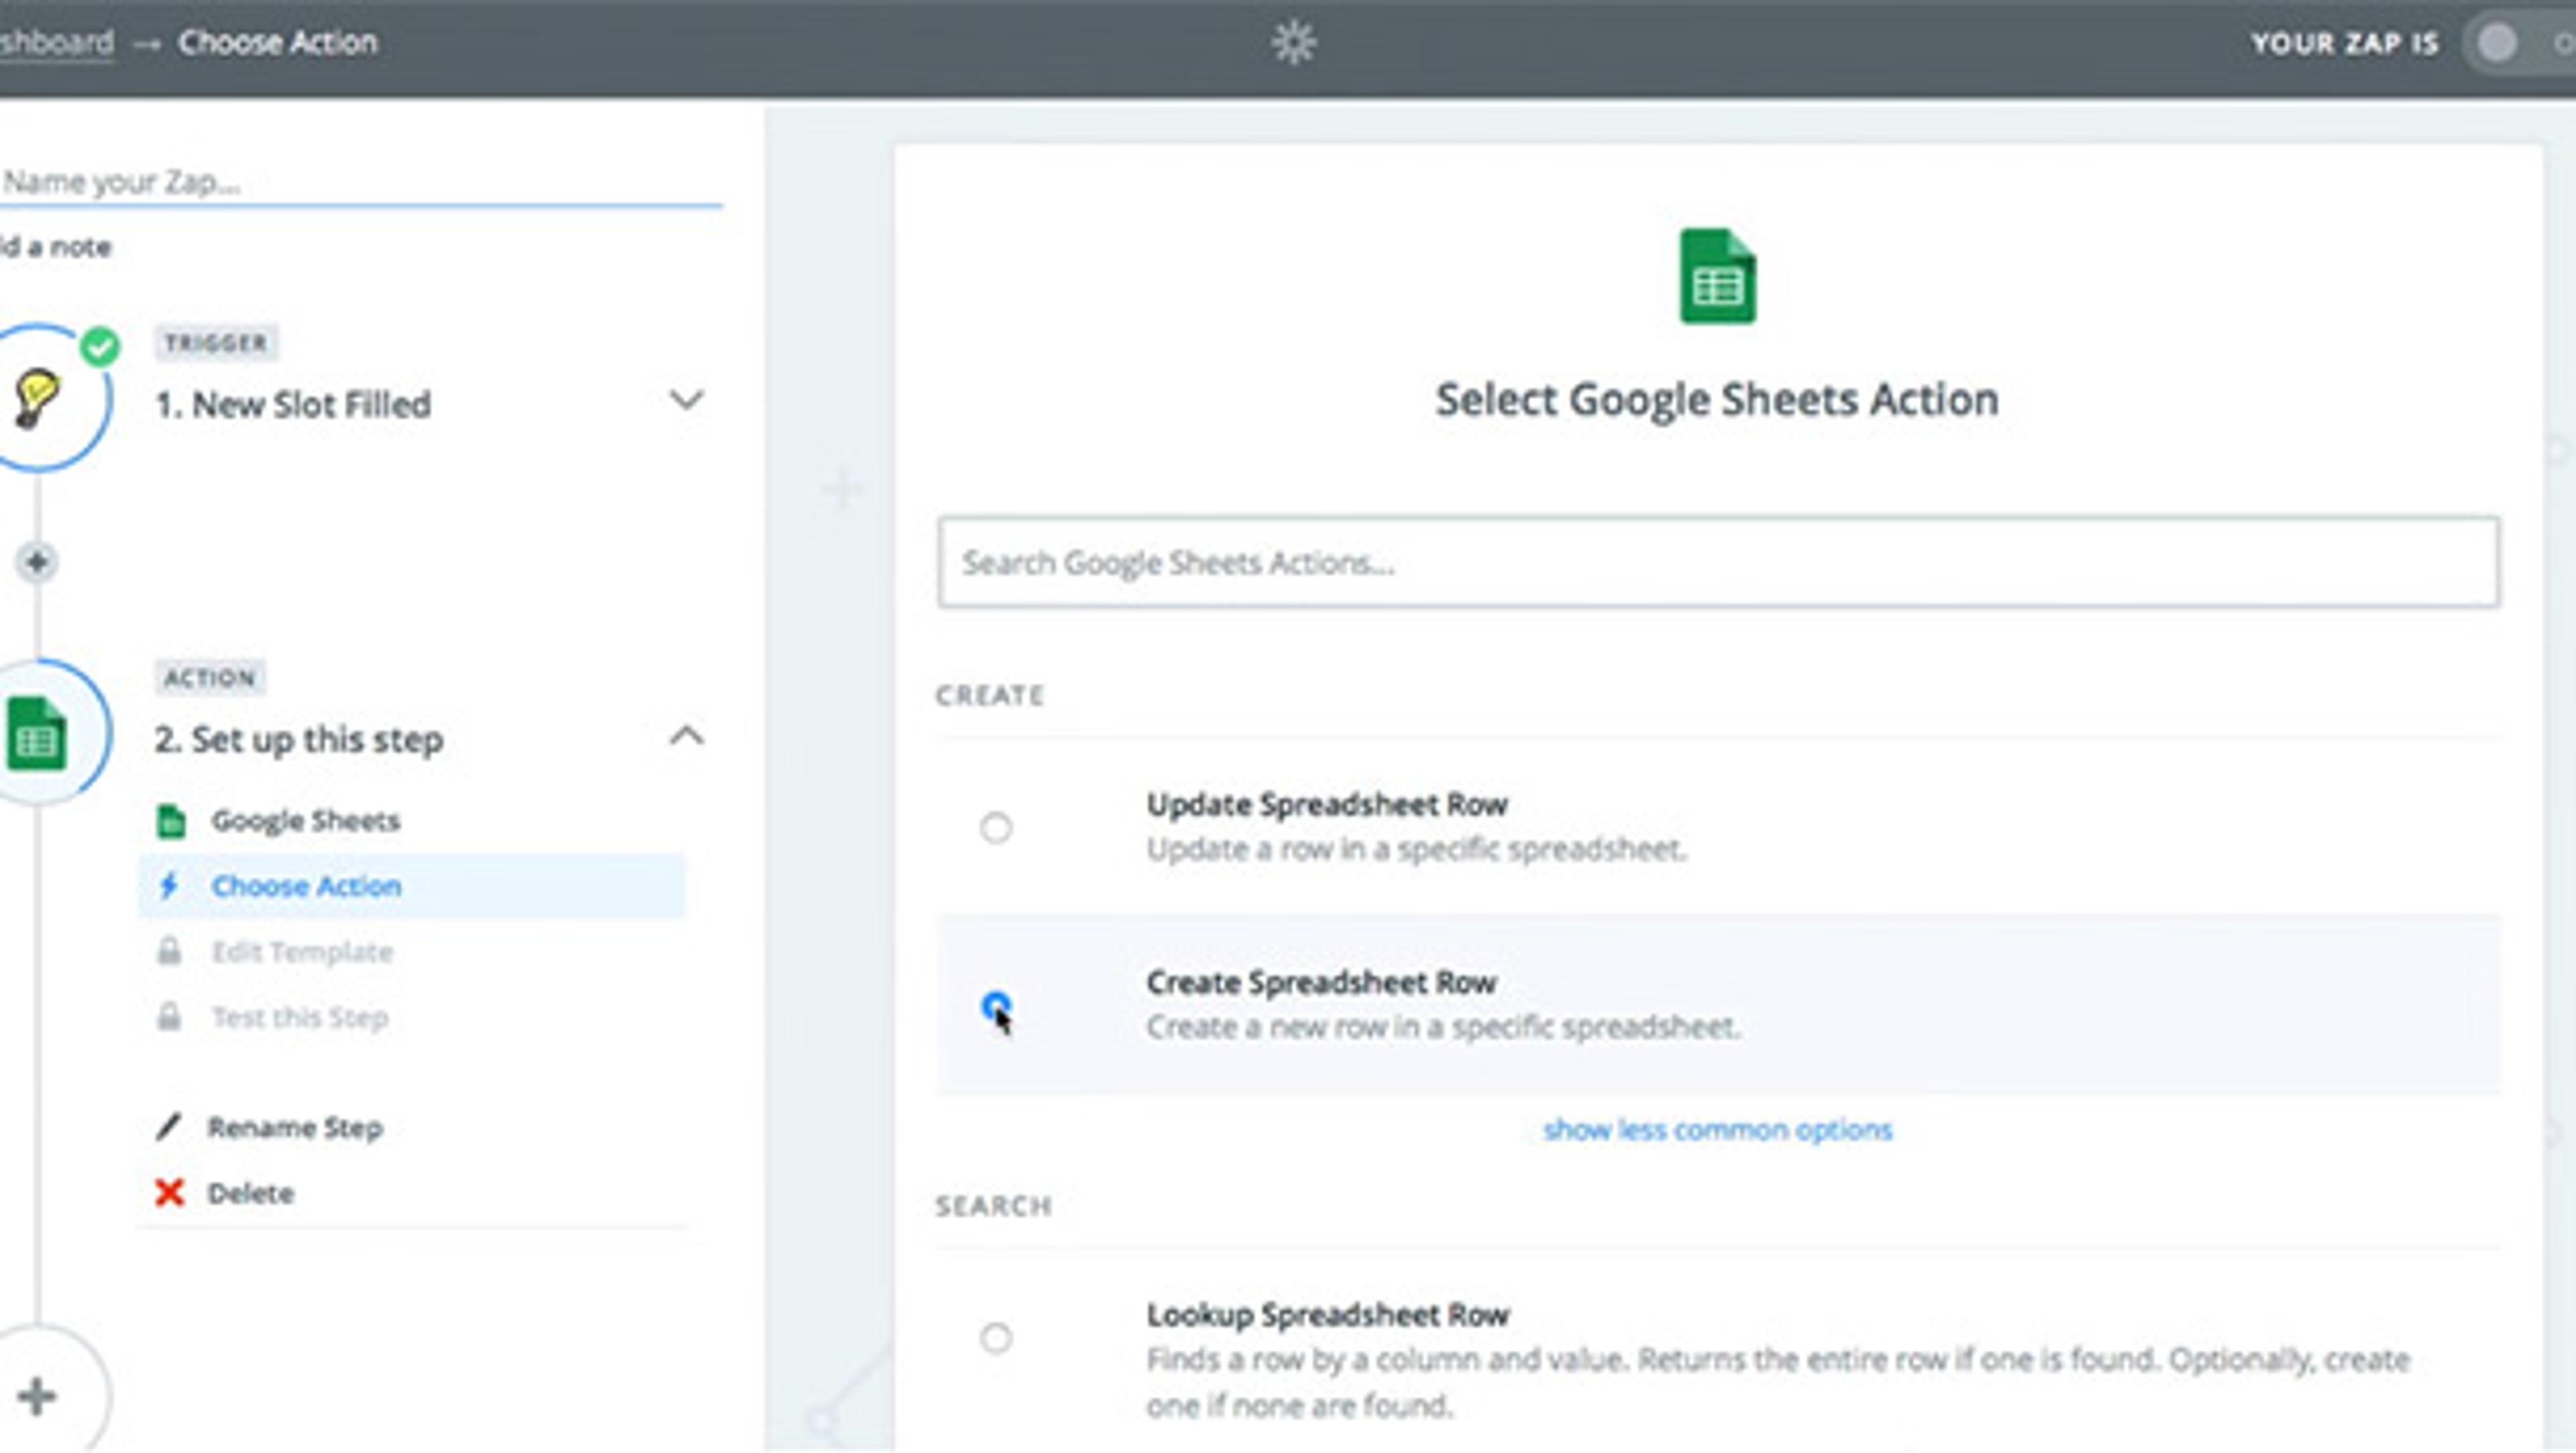
Task: Click the pencil Rename Step icon
Action: pos(168,1127)
